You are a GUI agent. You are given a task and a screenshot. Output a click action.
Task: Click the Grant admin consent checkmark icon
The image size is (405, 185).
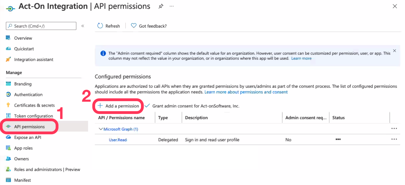click(147, 106)
